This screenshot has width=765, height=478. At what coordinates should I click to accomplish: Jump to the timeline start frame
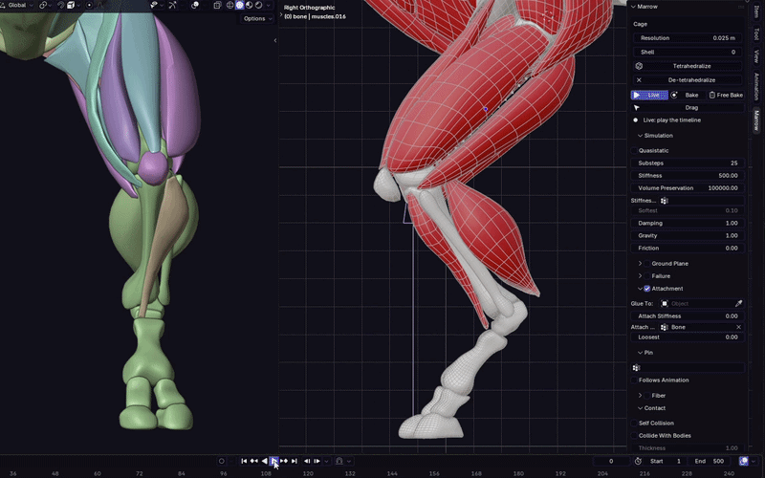point(244,461)
